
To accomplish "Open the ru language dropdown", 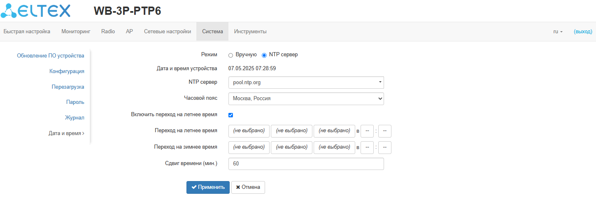I will (558, 32).
